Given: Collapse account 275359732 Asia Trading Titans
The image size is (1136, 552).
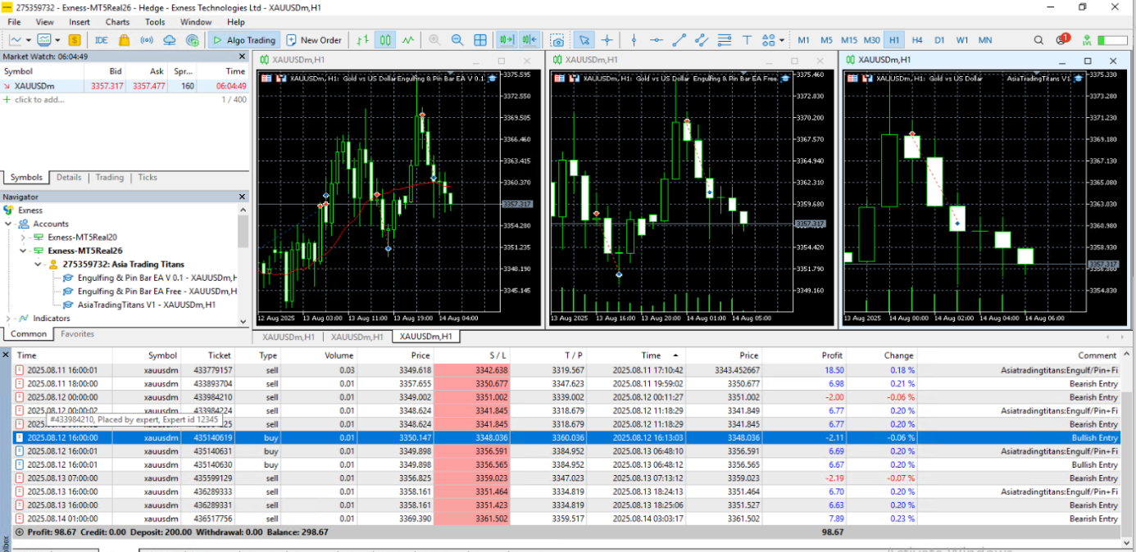Looking at the screenshot, I should [x=38, y=265].
